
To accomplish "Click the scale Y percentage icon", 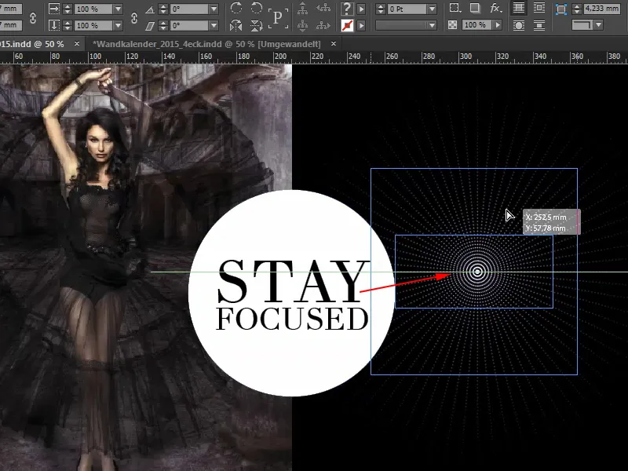I will click(x=54, y=26).
